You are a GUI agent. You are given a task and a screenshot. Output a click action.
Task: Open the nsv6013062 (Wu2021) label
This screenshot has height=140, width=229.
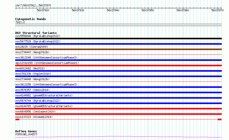coord(30,68)
